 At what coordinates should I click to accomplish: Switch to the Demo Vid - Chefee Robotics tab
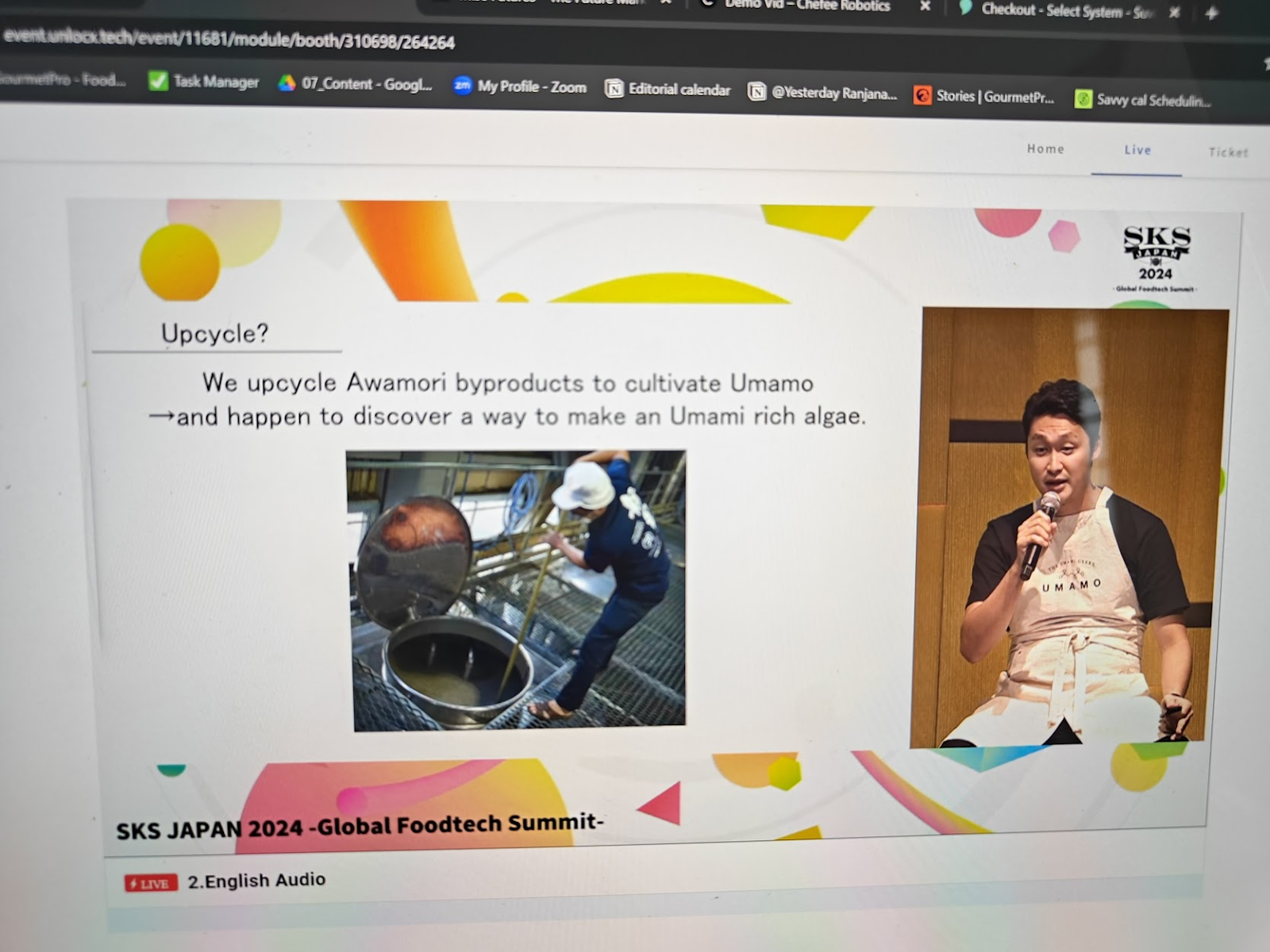[807, 5]
